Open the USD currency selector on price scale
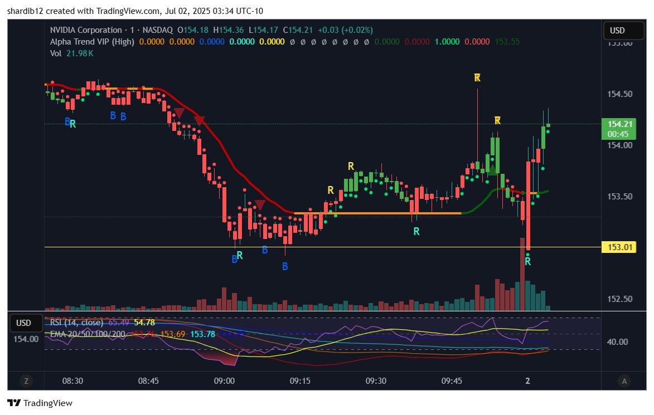Screen dimensions: 654x415 pos(623,31)
